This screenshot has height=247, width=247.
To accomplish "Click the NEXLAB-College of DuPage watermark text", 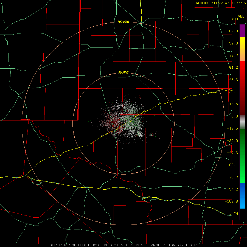I will click(x=221, y=3).
